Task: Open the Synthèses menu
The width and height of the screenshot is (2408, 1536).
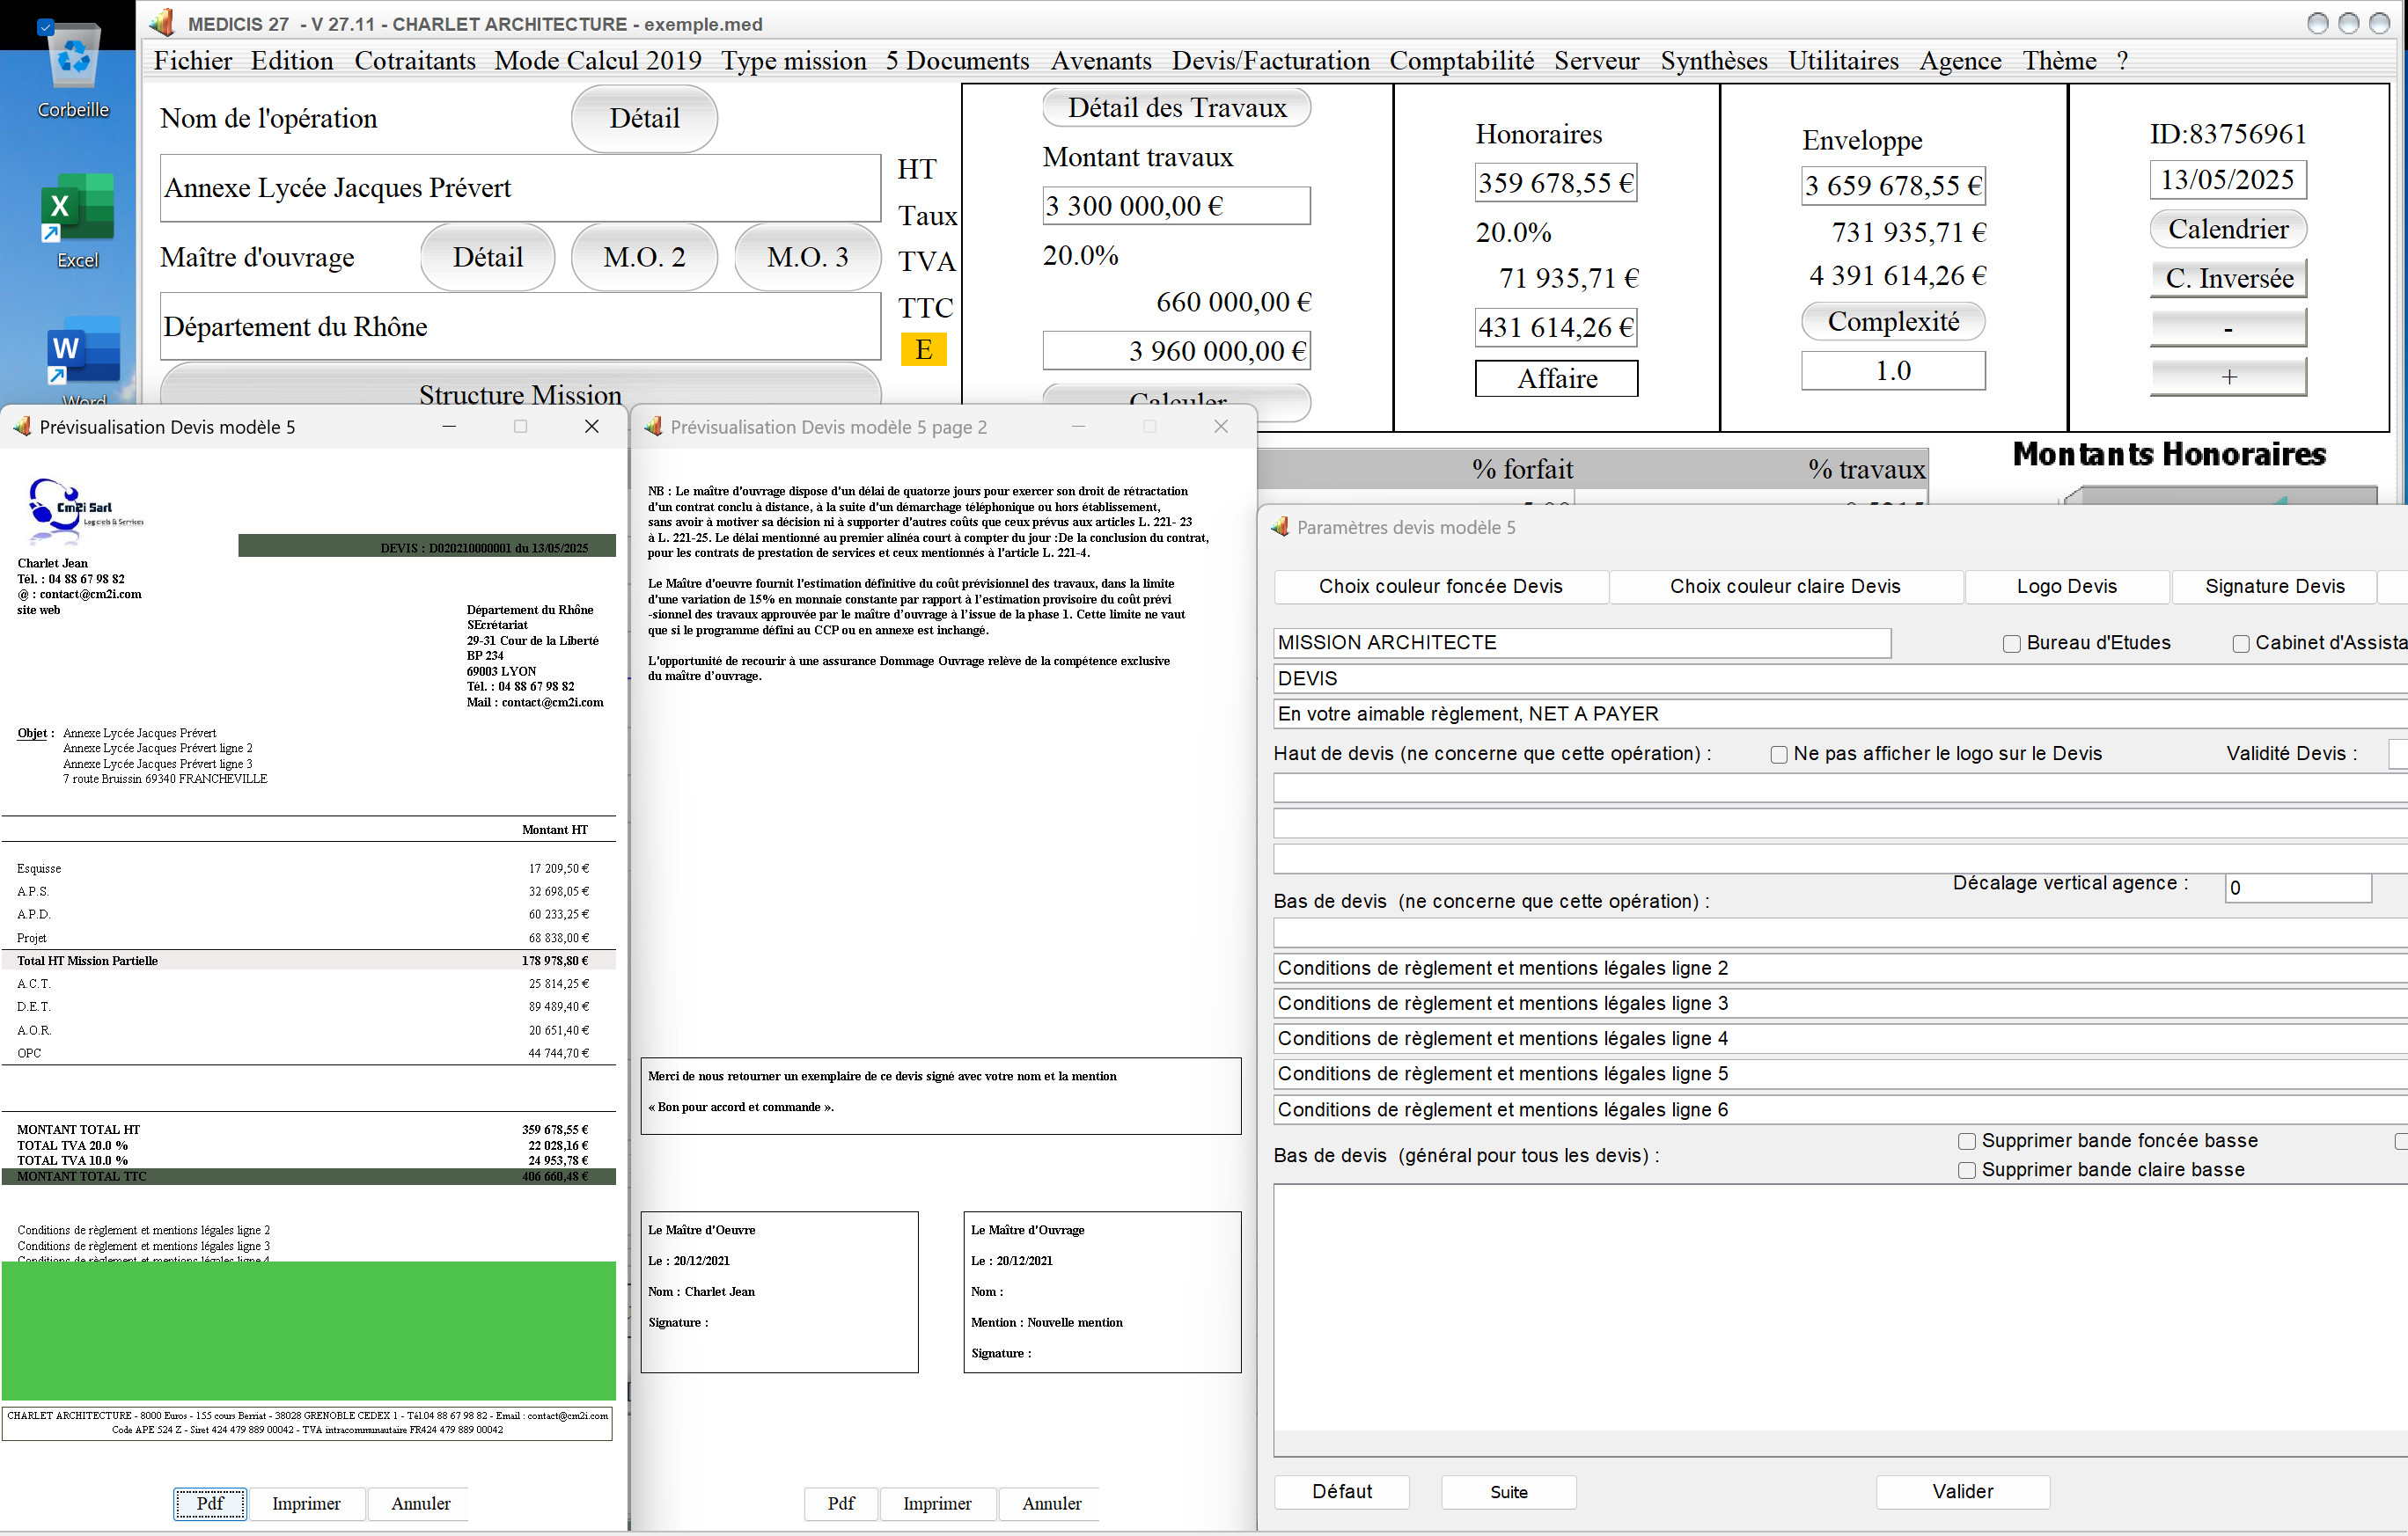Action: click(1713, 61)
